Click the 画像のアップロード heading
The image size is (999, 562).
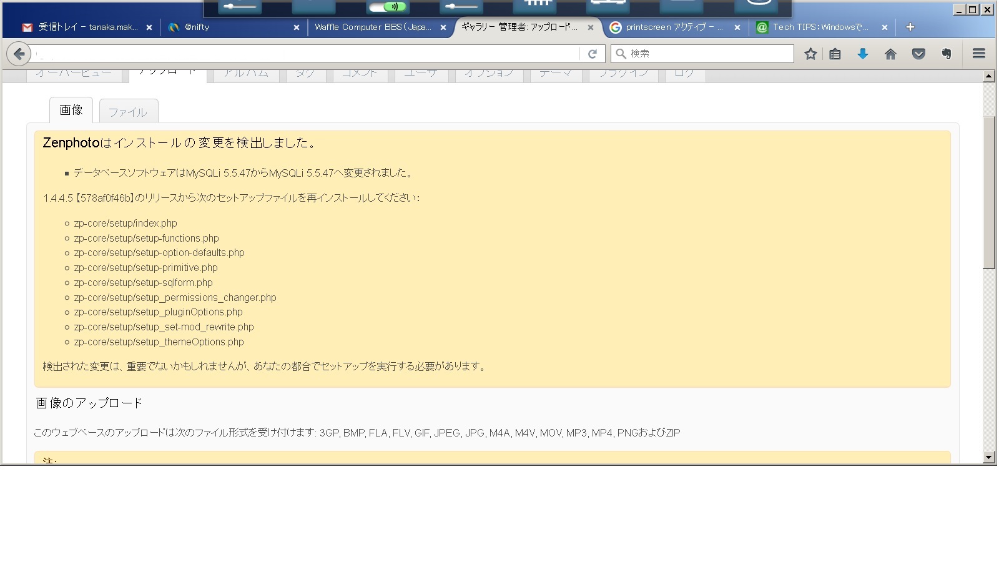[x=89, y=403]
